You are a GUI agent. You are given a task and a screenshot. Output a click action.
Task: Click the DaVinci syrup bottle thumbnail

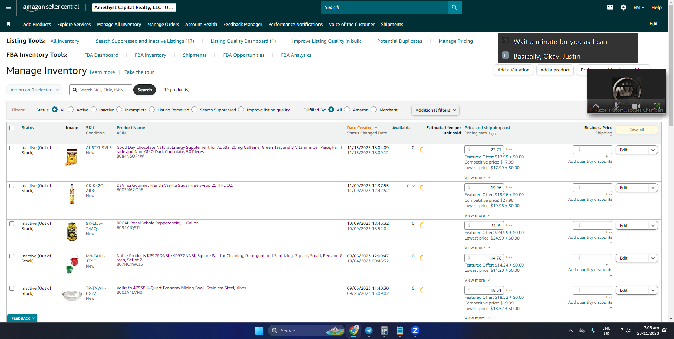click(x=72, y=194)
